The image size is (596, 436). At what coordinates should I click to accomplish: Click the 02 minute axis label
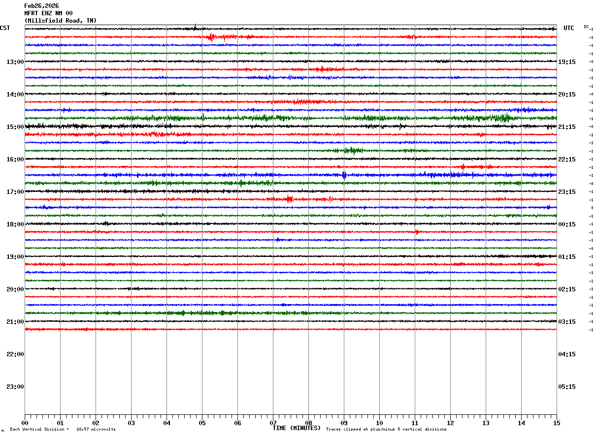(96, 423)
